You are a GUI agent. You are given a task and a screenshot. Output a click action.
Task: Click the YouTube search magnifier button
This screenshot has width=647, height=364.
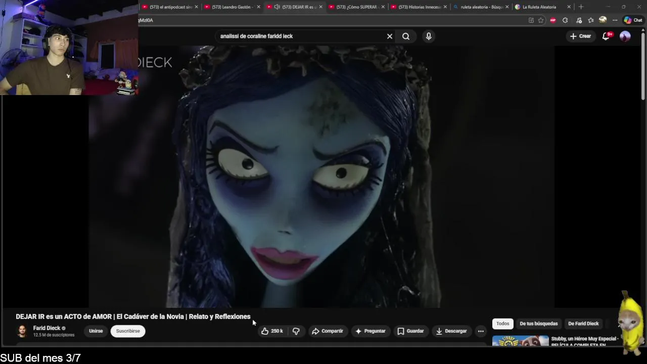(406, 36)
